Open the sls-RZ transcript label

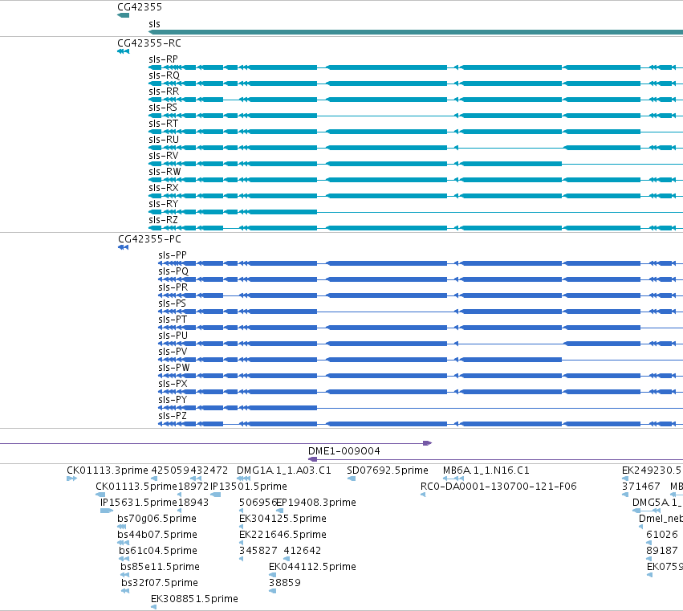pos(163,220)
